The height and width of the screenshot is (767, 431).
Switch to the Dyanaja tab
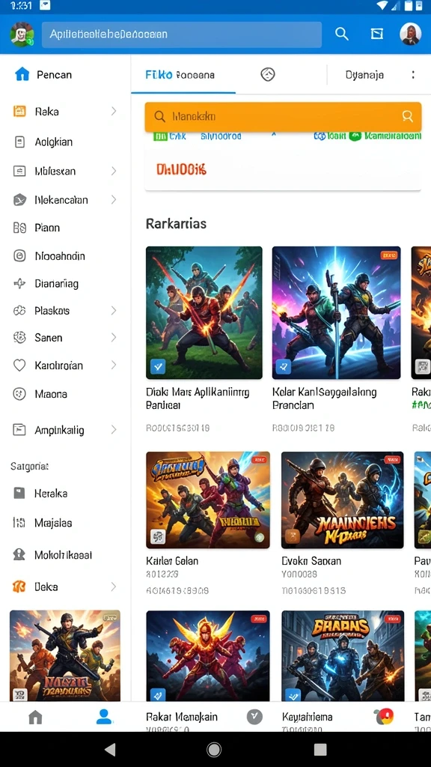(364, 75)
